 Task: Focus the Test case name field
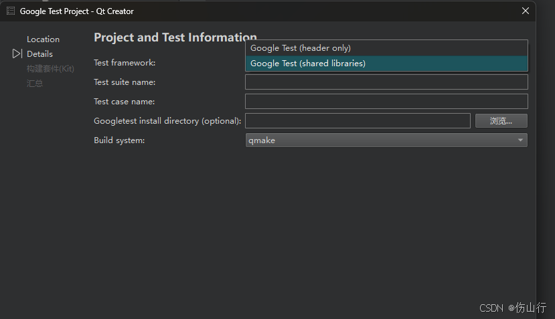386,102
